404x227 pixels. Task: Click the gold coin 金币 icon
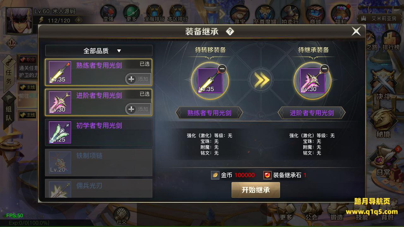[215, 175]
